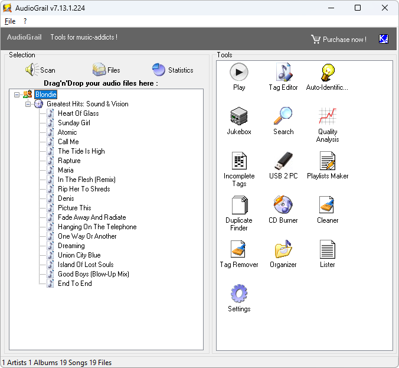Select the Greatest Hits: Sound & Vision album
The width and height of the screenshot is (399, 368).
87,104
